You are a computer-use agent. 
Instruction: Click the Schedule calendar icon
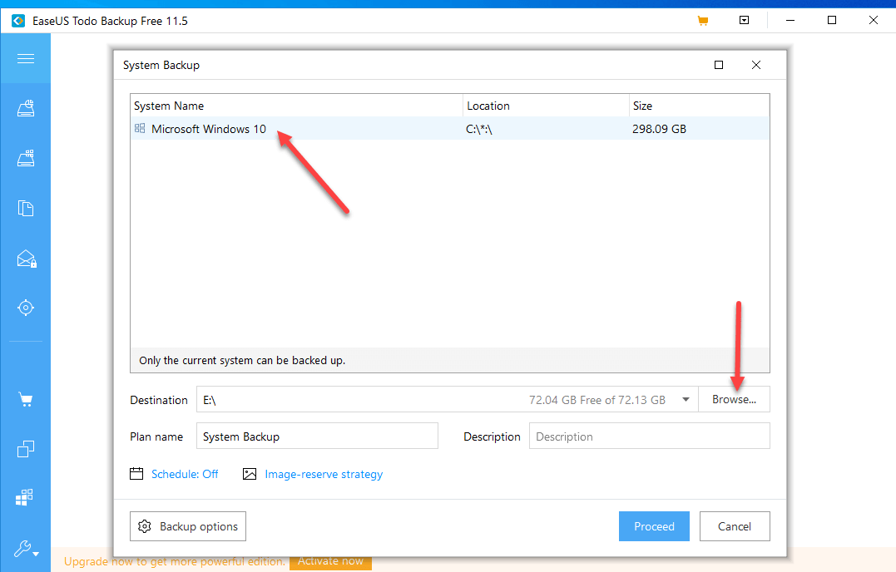(x=136, y=474)
